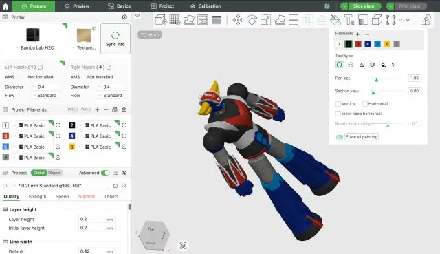Select the triangle tool type

362,65
